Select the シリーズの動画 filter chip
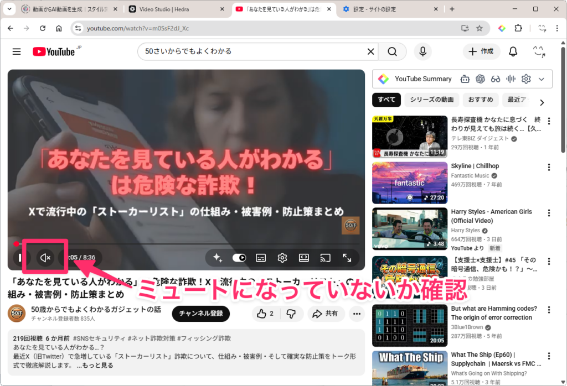The image size is (567, 386). (432, 100)
